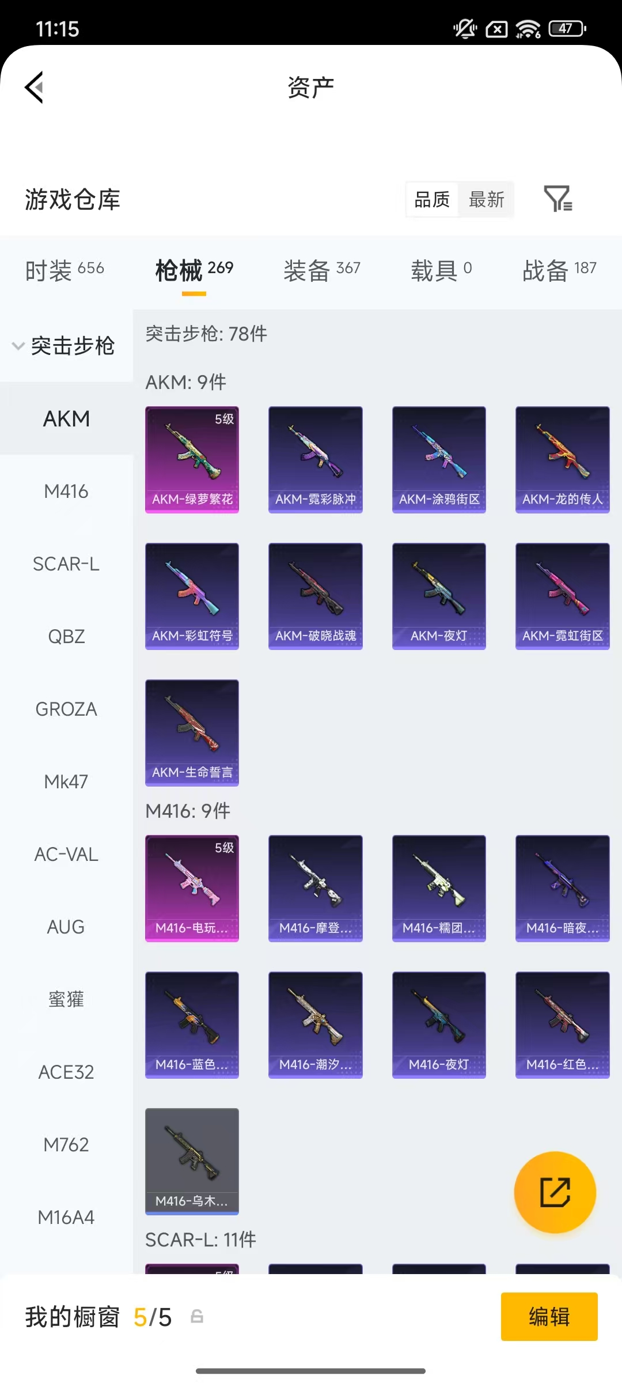Select M416 in the weapon sidebar
The height and width of the screenshot is (1383, 622).
click(66, 492)
